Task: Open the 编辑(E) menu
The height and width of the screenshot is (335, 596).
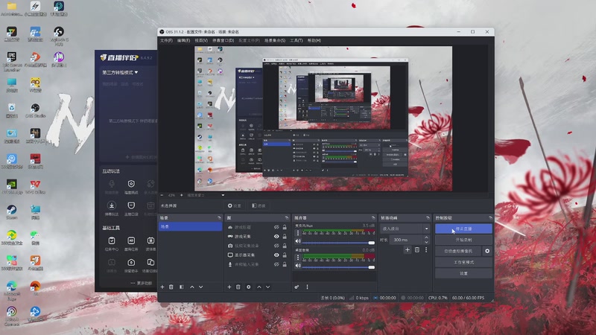Action: tap(183, 40)
